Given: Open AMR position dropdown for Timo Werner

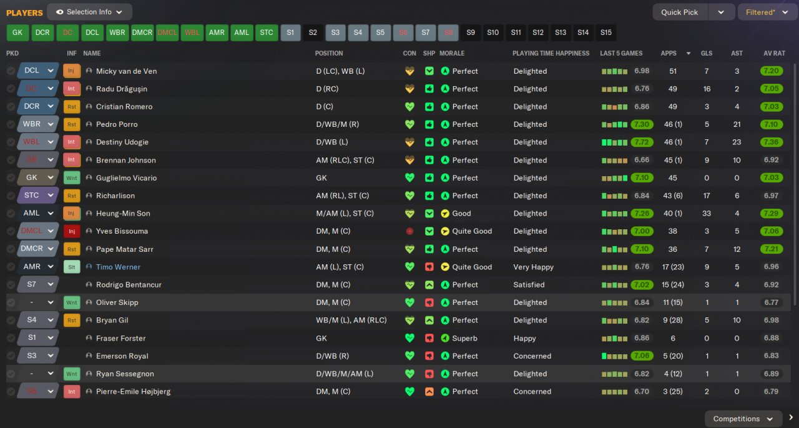Looking at the screenshot, I should click(38, 267).
